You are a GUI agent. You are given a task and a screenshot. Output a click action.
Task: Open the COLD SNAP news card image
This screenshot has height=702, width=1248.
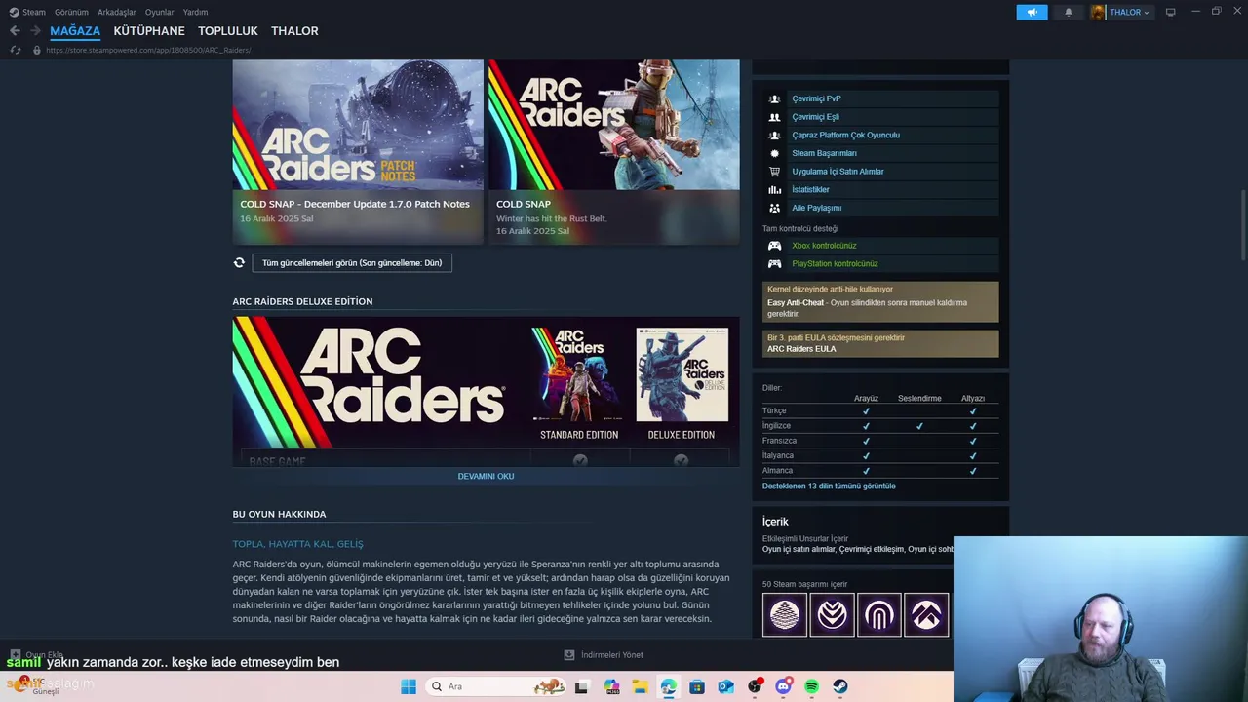(614, 125)
